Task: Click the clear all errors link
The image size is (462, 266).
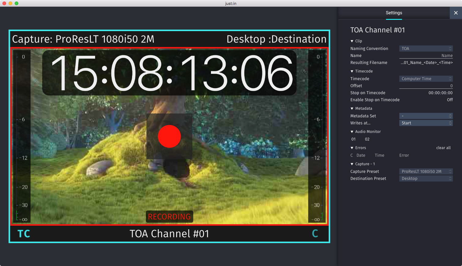Action: click(443, 148)
